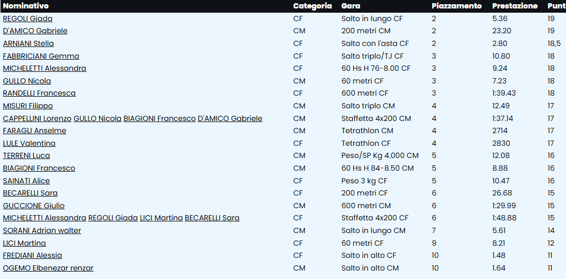Open the ARNIANI Stella athlete link
Image resolution: width=566 pixels, height=279 pixels.
(x=29, y=43)
